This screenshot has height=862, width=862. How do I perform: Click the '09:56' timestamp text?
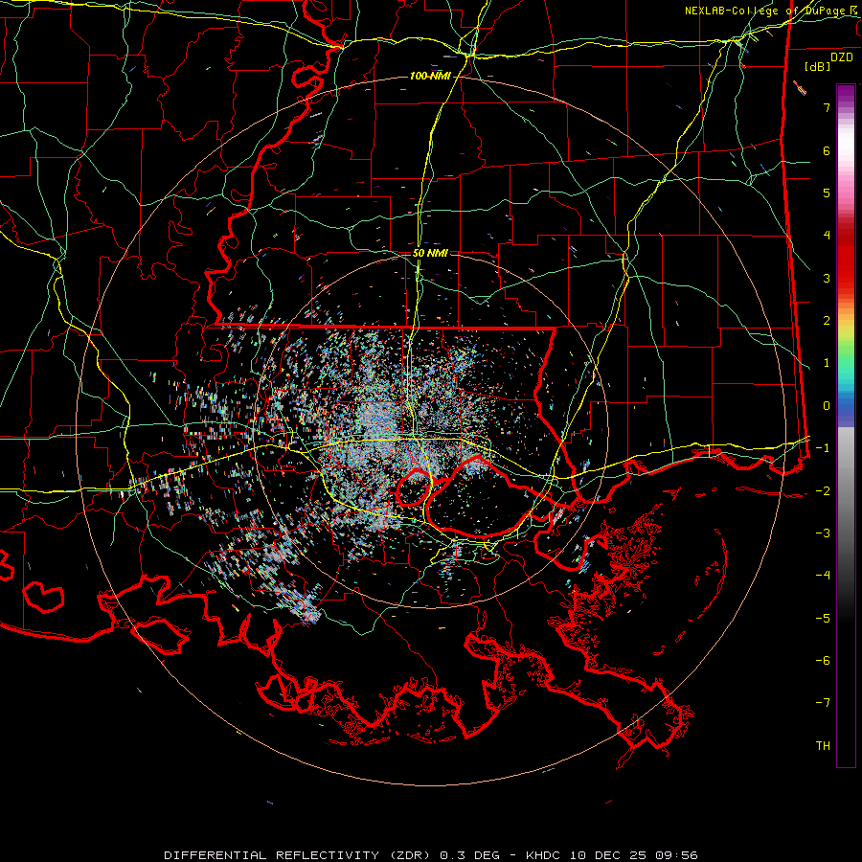[x=678, y=855]
